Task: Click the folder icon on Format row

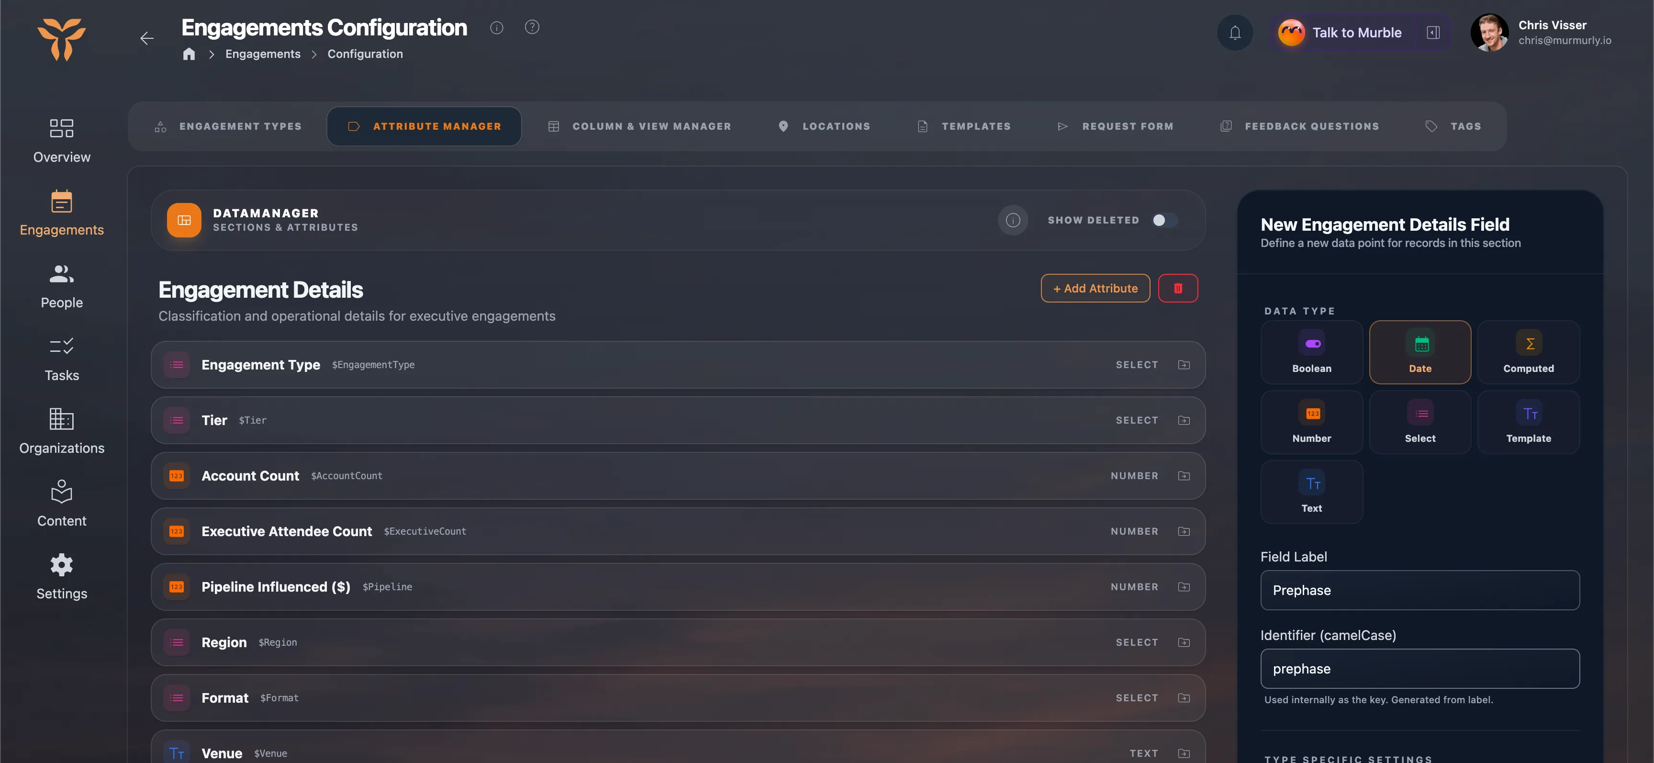Action: 1184,698
